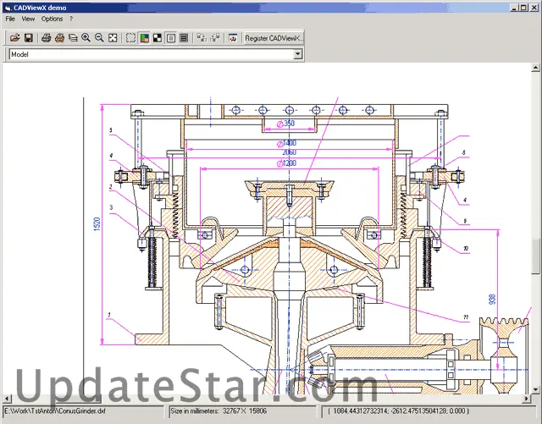Click the Ø1400 diameter dimension

[x=286, y=143]
